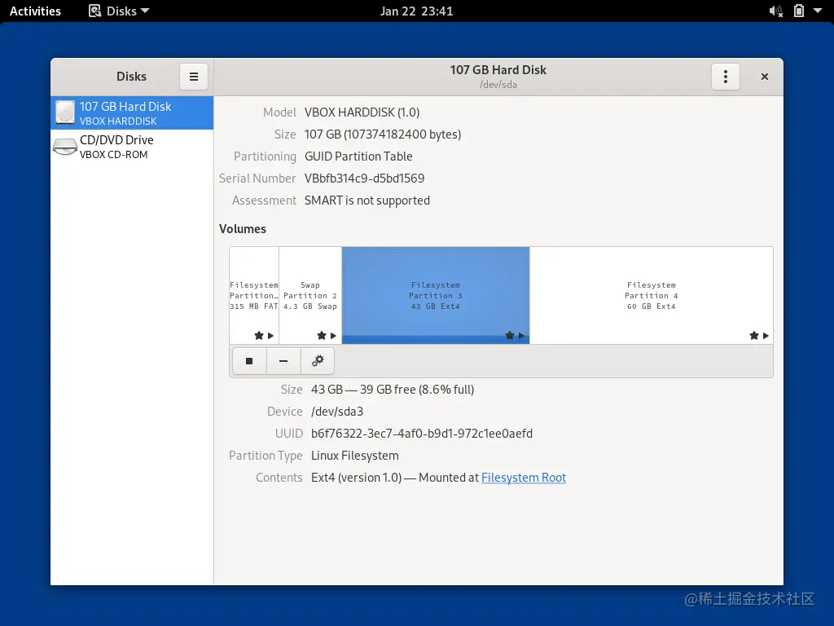Select the 107 GB Hard Disk icon
834x626 pixels.
click(65, 112)
